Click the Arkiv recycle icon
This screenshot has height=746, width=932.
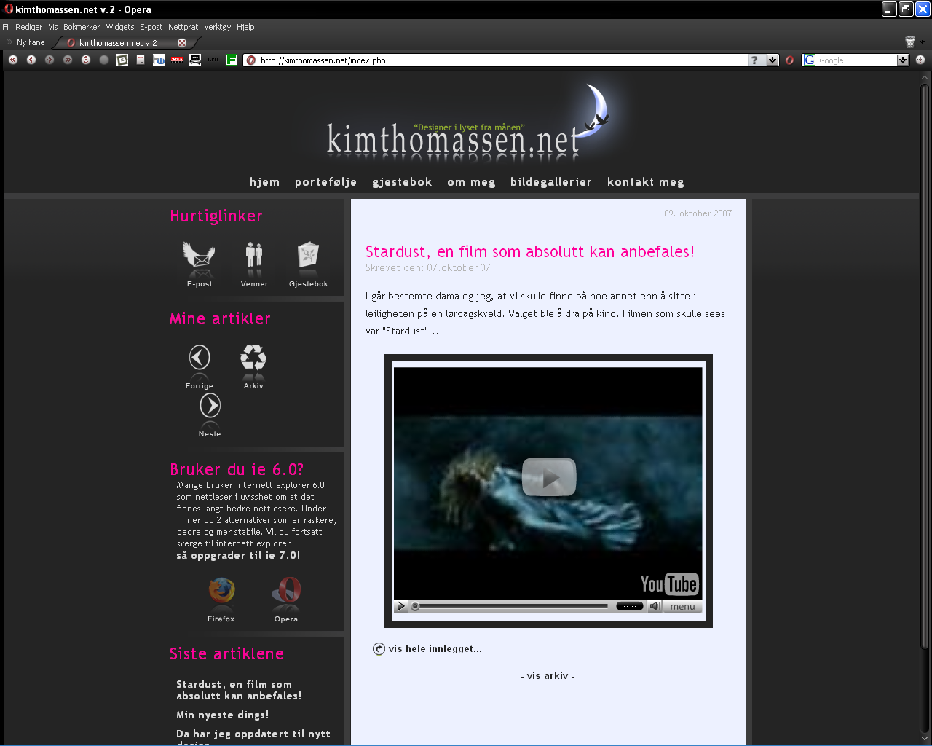click(x=253, y=358)
